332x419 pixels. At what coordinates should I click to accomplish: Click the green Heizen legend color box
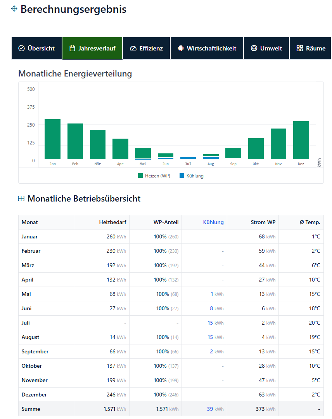click(x=140, y=176)
